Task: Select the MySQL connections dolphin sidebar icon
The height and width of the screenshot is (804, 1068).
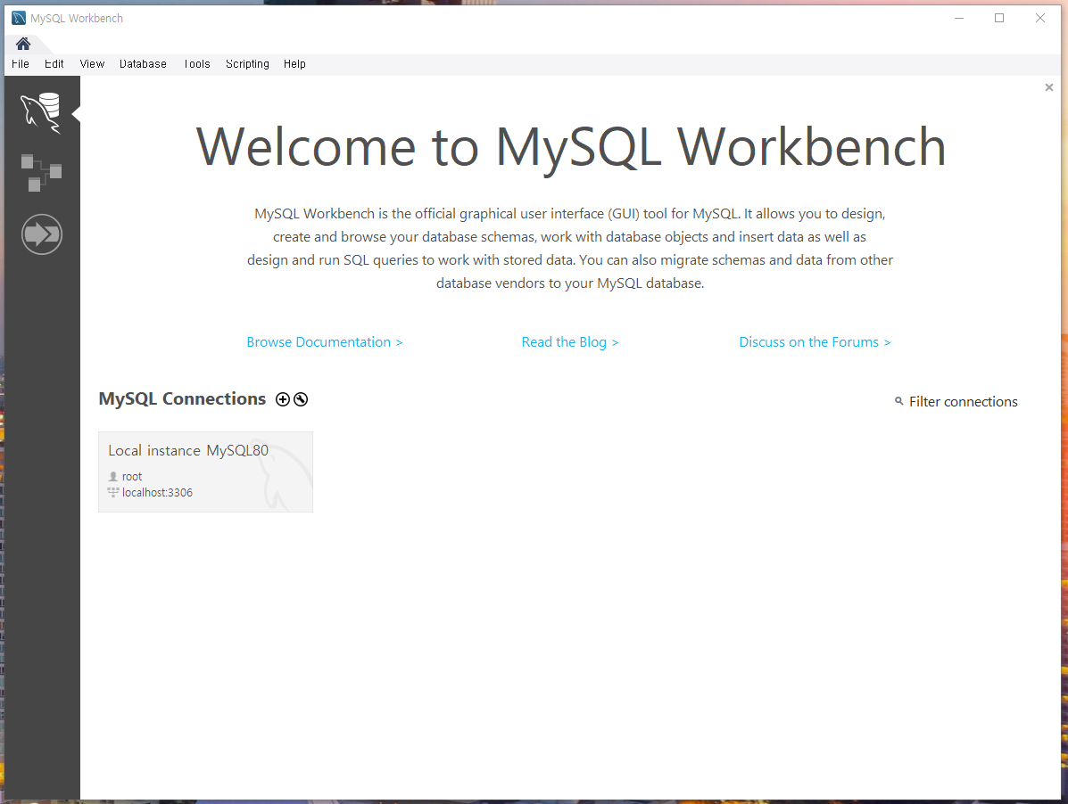Action: [41, 113]
